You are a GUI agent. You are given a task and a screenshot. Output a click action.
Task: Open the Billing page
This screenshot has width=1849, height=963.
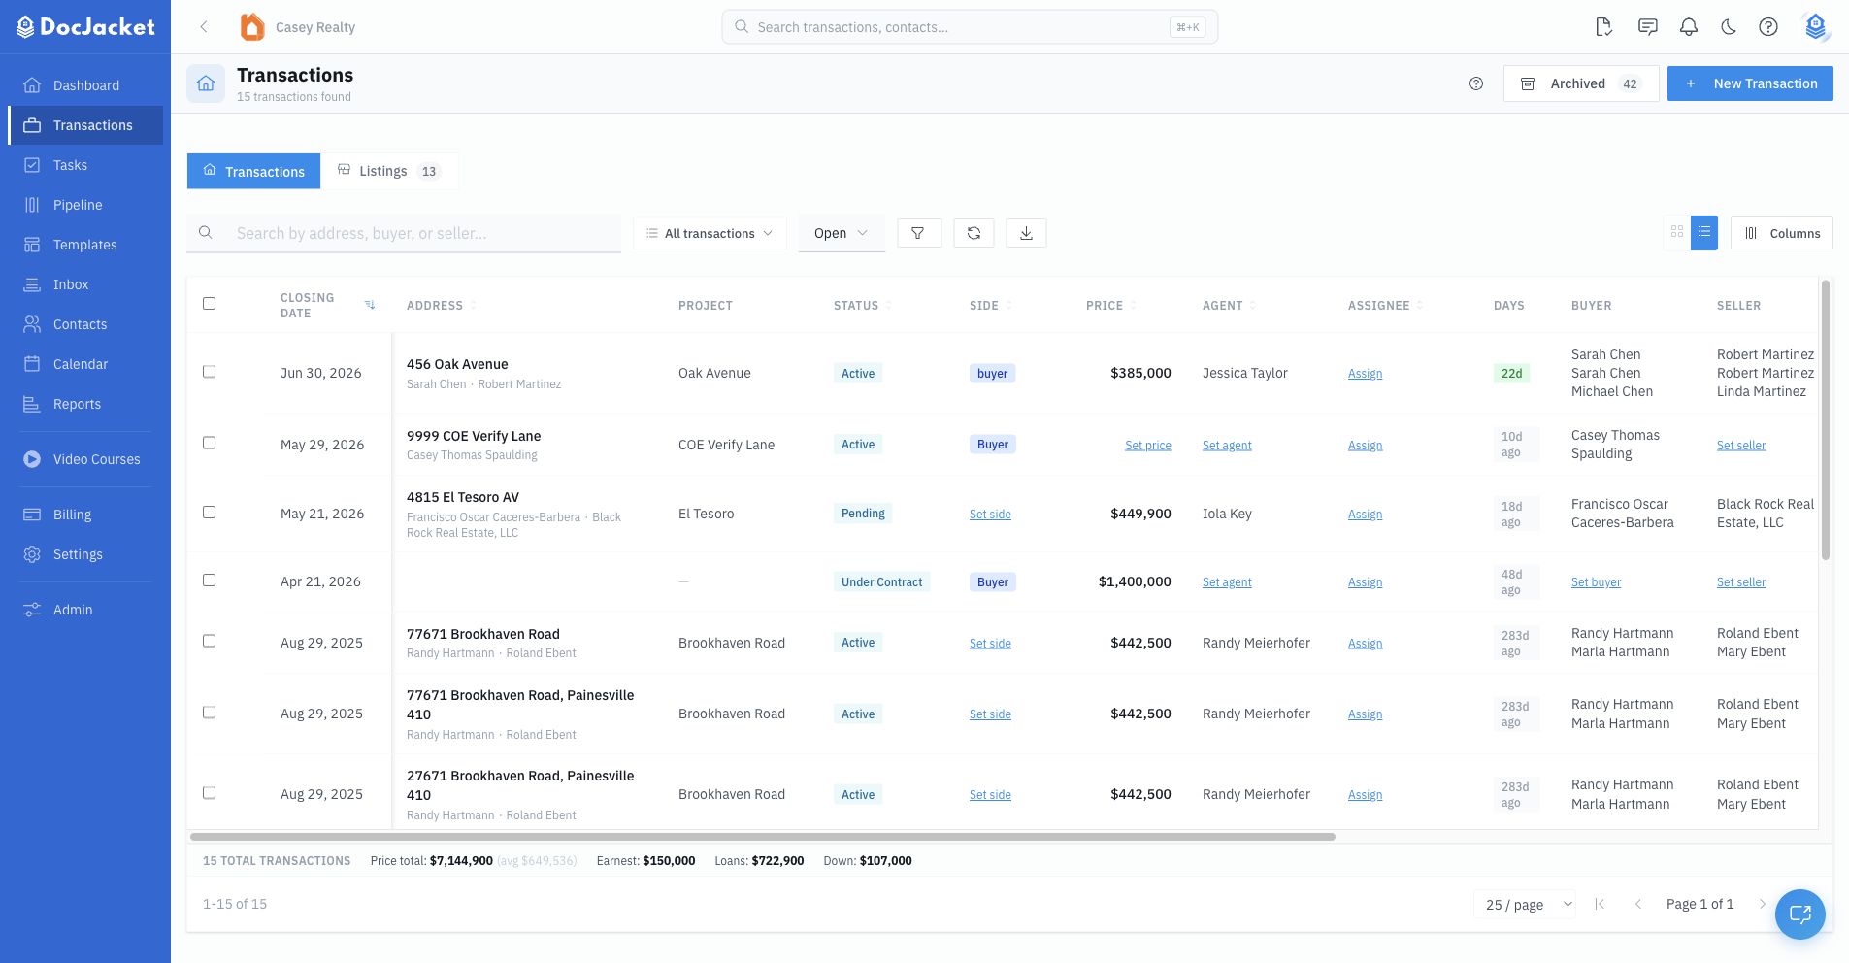(x=85, y=515)
